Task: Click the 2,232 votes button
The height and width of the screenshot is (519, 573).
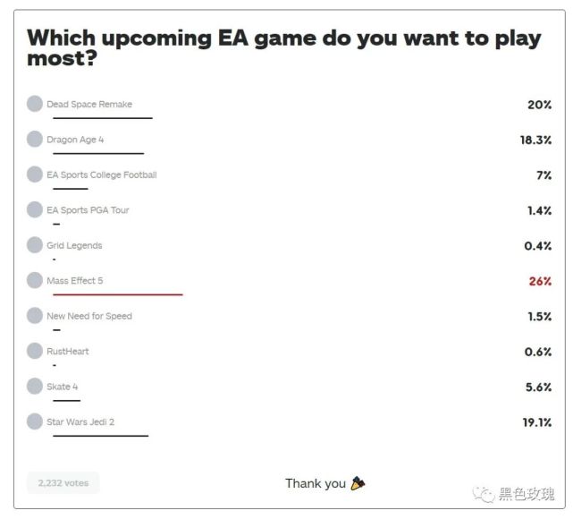Action: 63,482
